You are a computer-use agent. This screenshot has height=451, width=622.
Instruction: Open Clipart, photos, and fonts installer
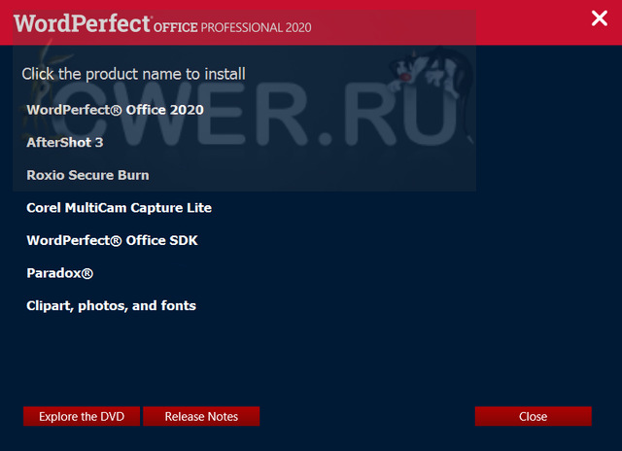coord(112,306)
